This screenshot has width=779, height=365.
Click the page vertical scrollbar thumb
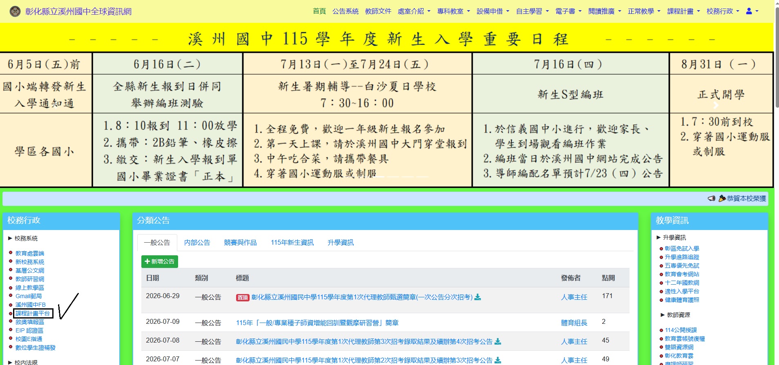click(777, 57)
